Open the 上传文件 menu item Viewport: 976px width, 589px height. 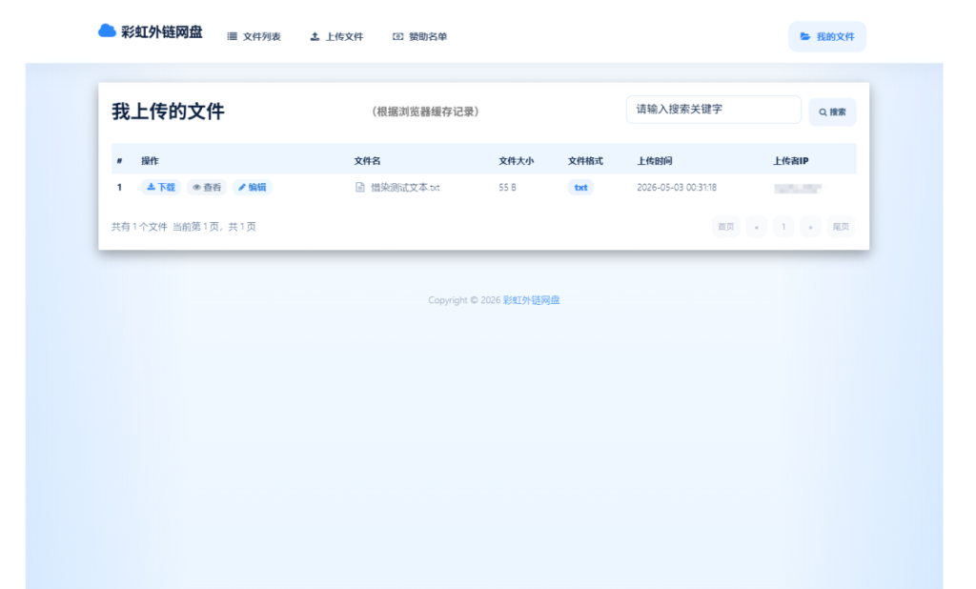coord(336,37)
